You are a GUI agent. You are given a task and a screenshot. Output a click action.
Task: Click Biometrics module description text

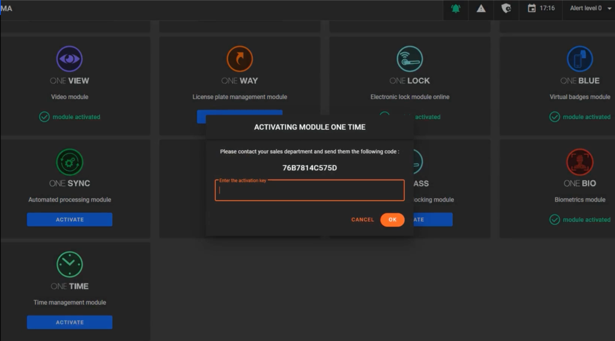(x=580, y=200)
